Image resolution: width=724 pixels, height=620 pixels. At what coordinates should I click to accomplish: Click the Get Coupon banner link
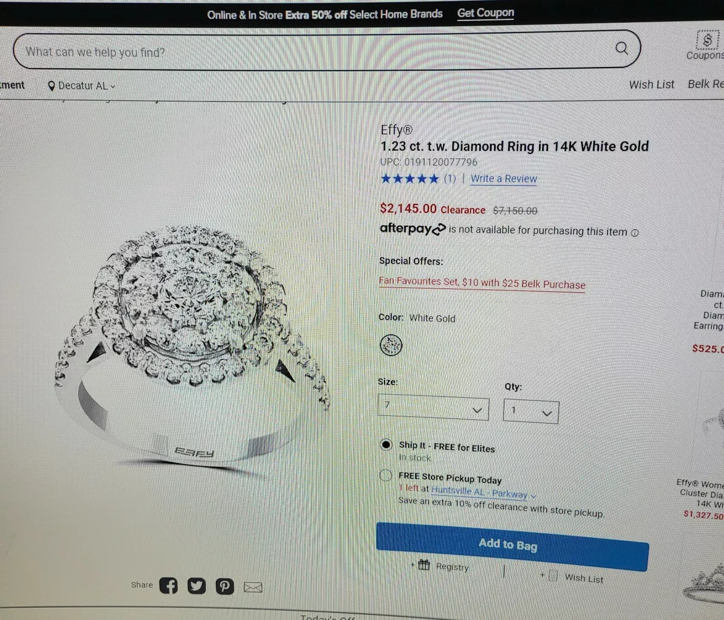tap(486, 13)
